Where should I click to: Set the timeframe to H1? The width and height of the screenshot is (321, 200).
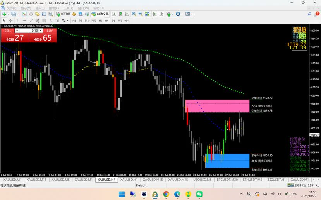point(100,20)
